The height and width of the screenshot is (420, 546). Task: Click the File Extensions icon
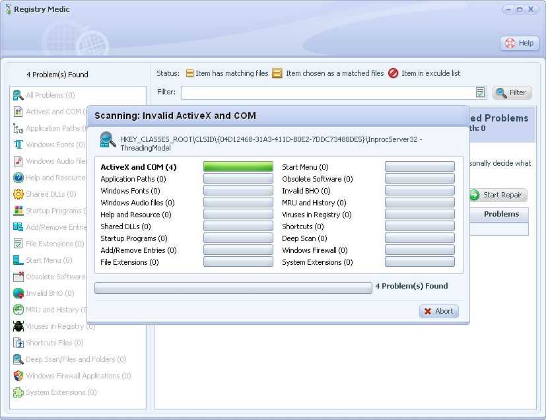click(18, 244)
